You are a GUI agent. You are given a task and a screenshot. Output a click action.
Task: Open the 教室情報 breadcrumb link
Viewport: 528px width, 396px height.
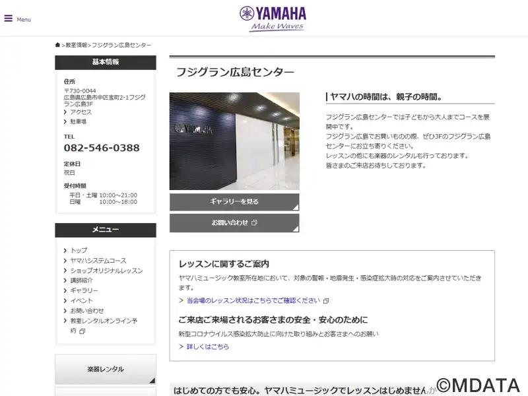[x=77, y=45]
